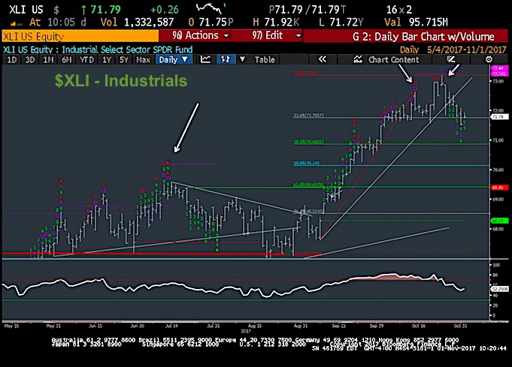The width and height of the screenshot is (512, 367).
Task: Select the Max time range
Action: tap(143, 59)
